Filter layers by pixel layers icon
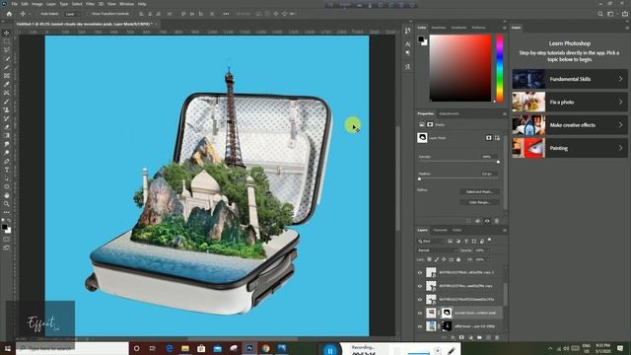Viewport: 631px width, 355px height. click(451, 241)
